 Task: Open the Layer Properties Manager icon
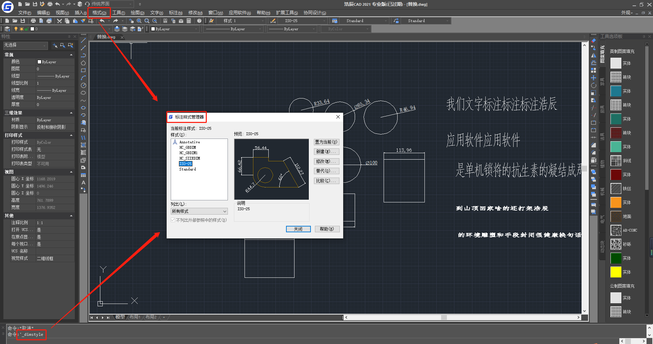7,29
